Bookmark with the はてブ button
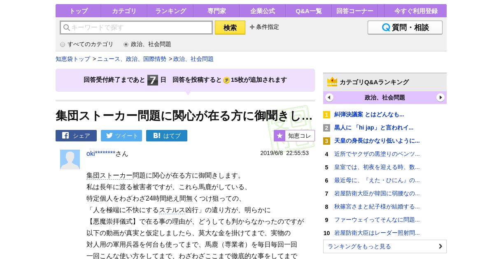494x259 pixels. 167,136
